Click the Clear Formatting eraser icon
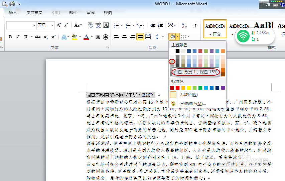 [x=90, y=25]
